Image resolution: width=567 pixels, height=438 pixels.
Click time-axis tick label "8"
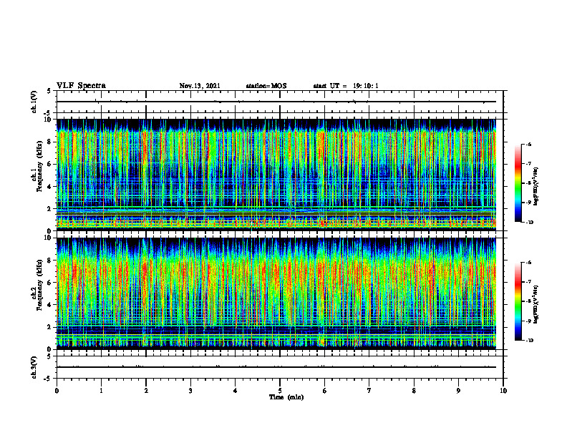(x=414, y=391)
